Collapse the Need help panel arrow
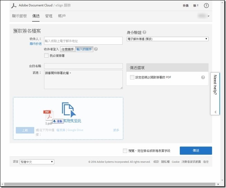This screenshot has height=188, width=226. 215,112
